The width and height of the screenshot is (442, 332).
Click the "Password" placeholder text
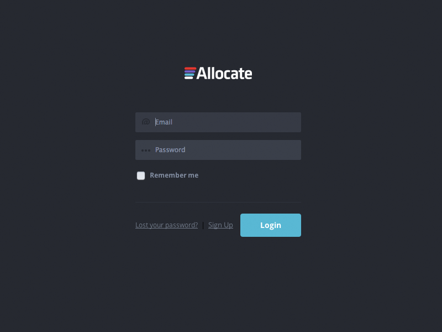[x=170, y=150]
